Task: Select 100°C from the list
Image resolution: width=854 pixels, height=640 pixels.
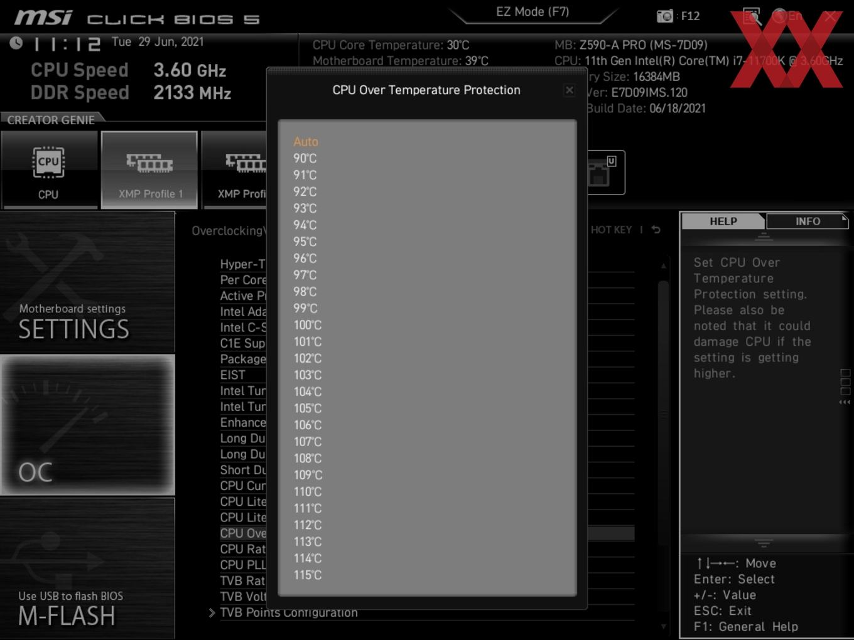Action: tap(308, 325)
